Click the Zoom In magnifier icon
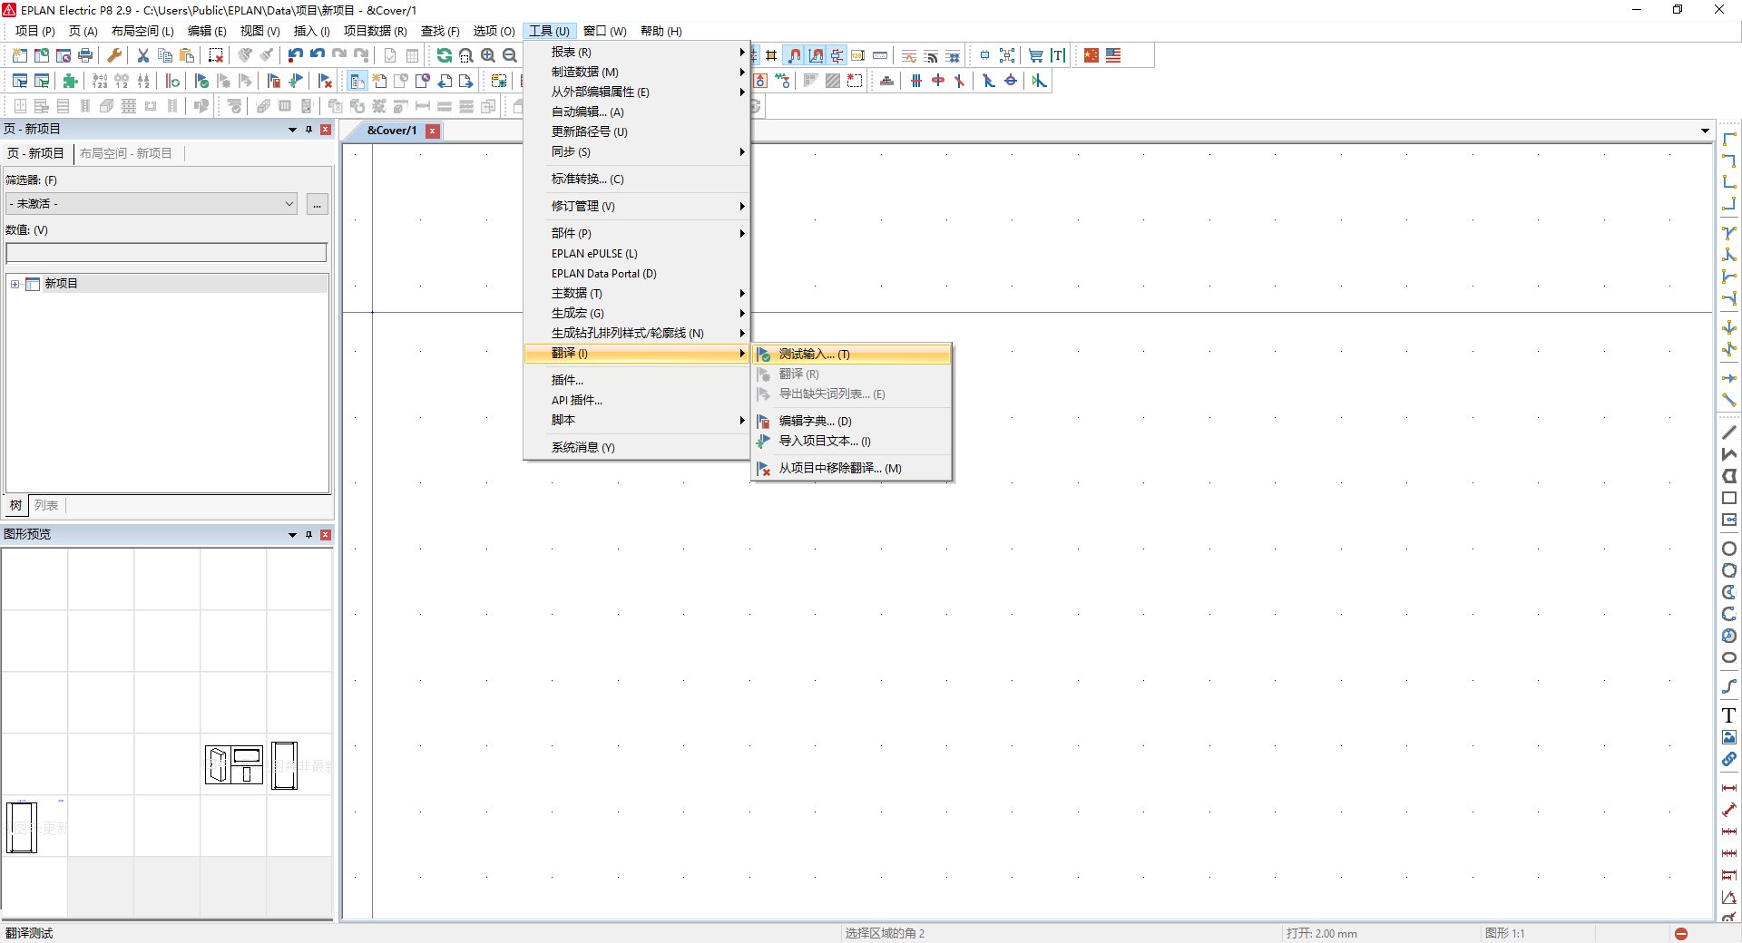This screenshot has width=1742, height=943. 488,55
